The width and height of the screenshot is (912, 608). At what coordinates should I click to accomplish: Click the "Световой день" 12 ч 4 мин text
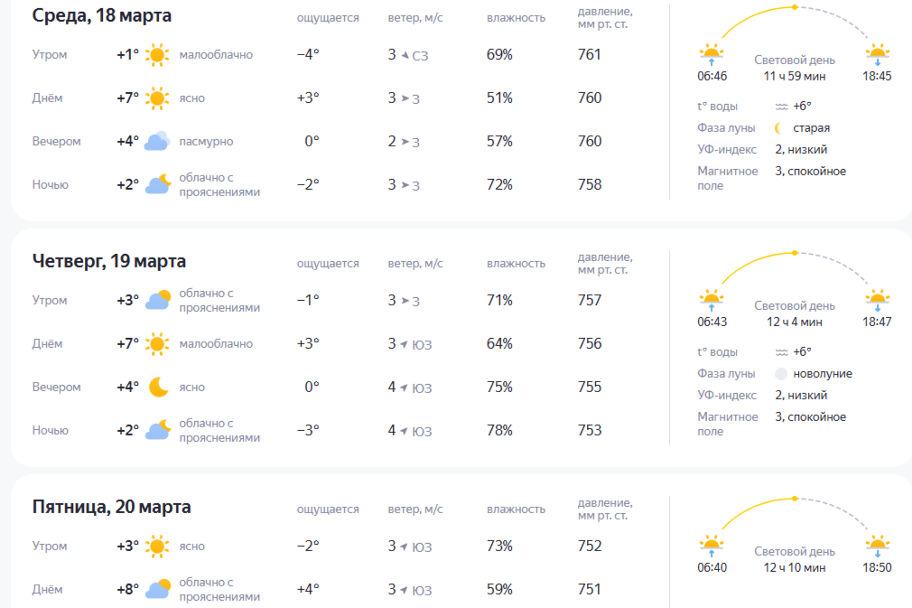pos(795,313)
